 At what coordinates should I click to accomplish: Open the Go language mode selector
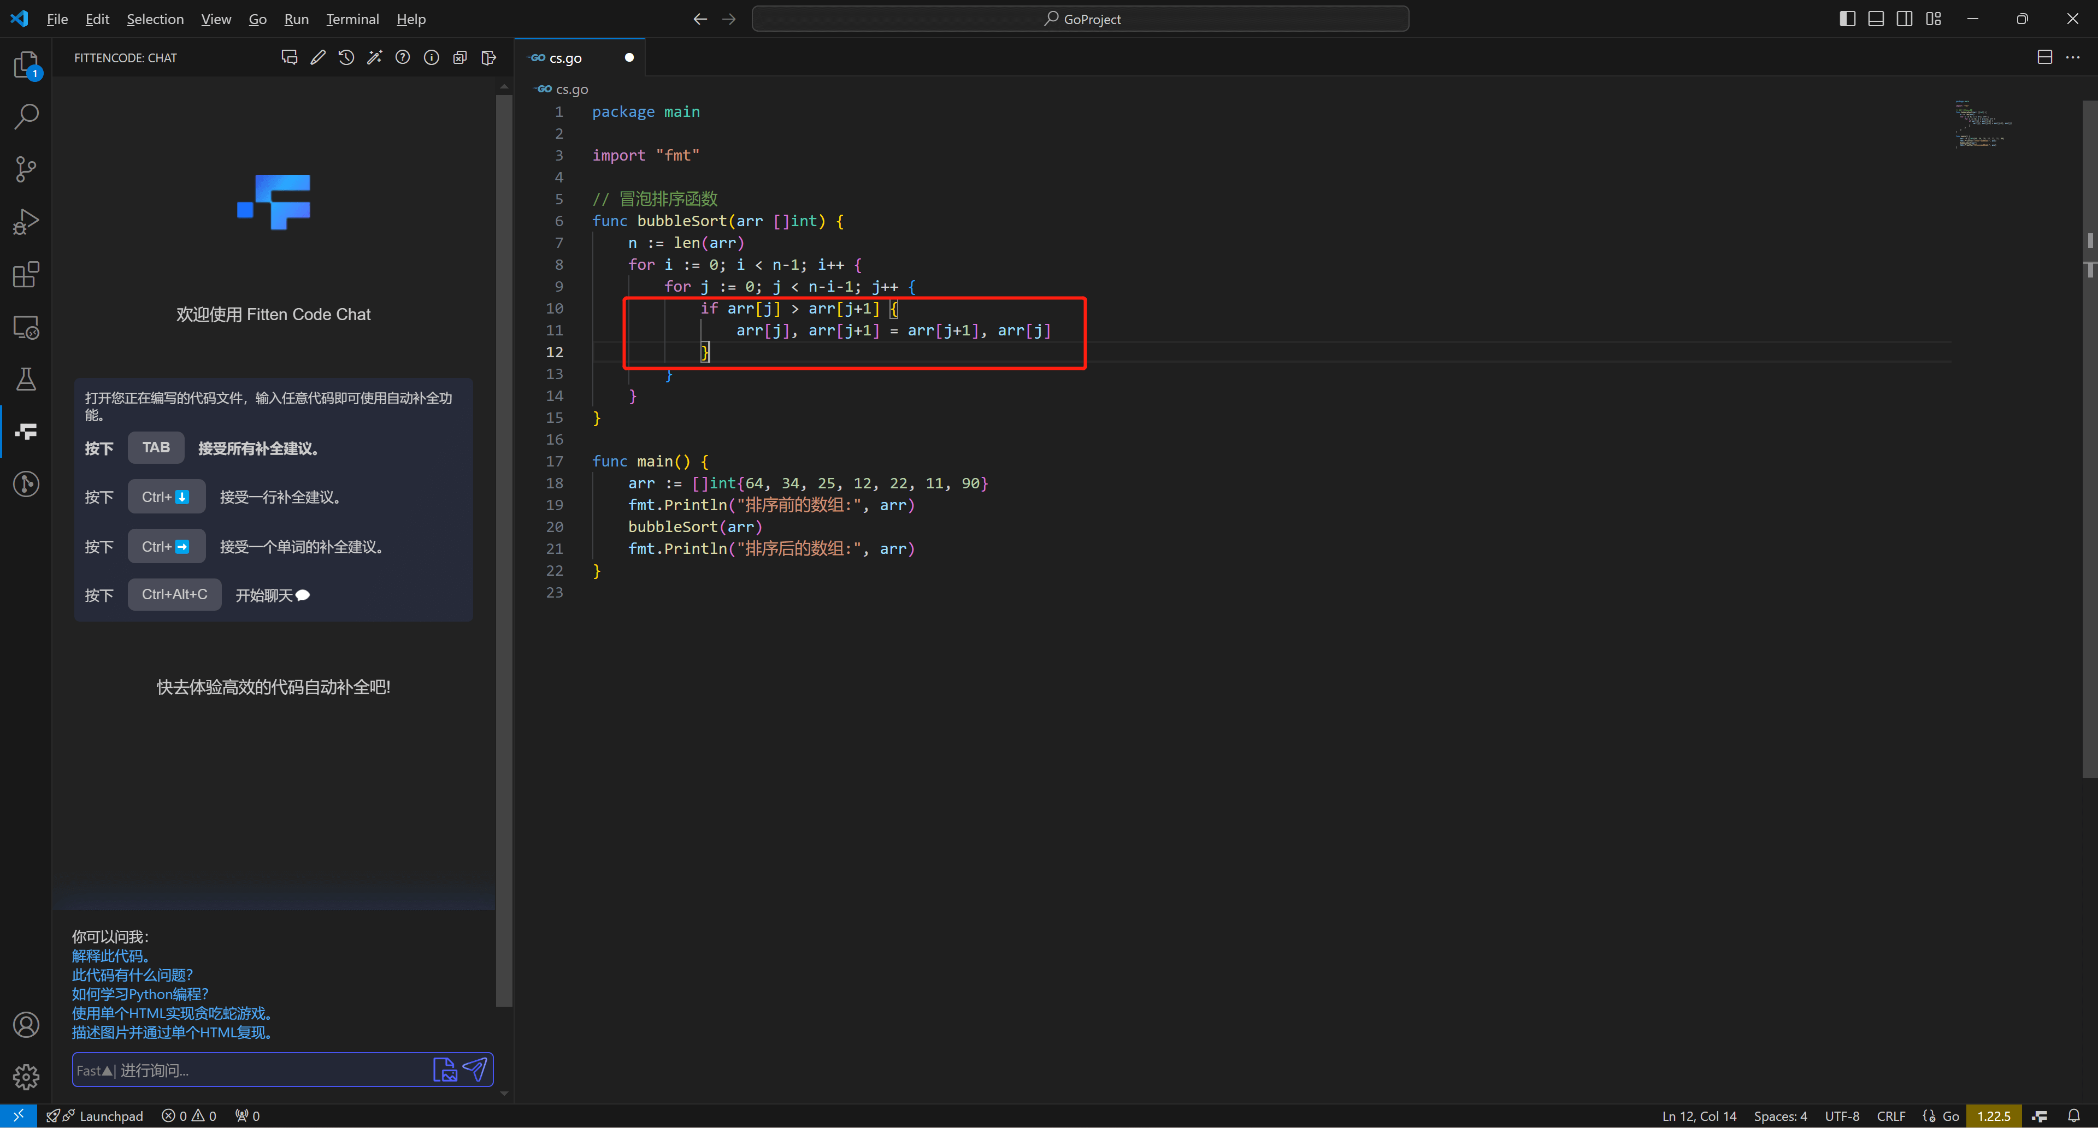[x=1950, y=1116]
